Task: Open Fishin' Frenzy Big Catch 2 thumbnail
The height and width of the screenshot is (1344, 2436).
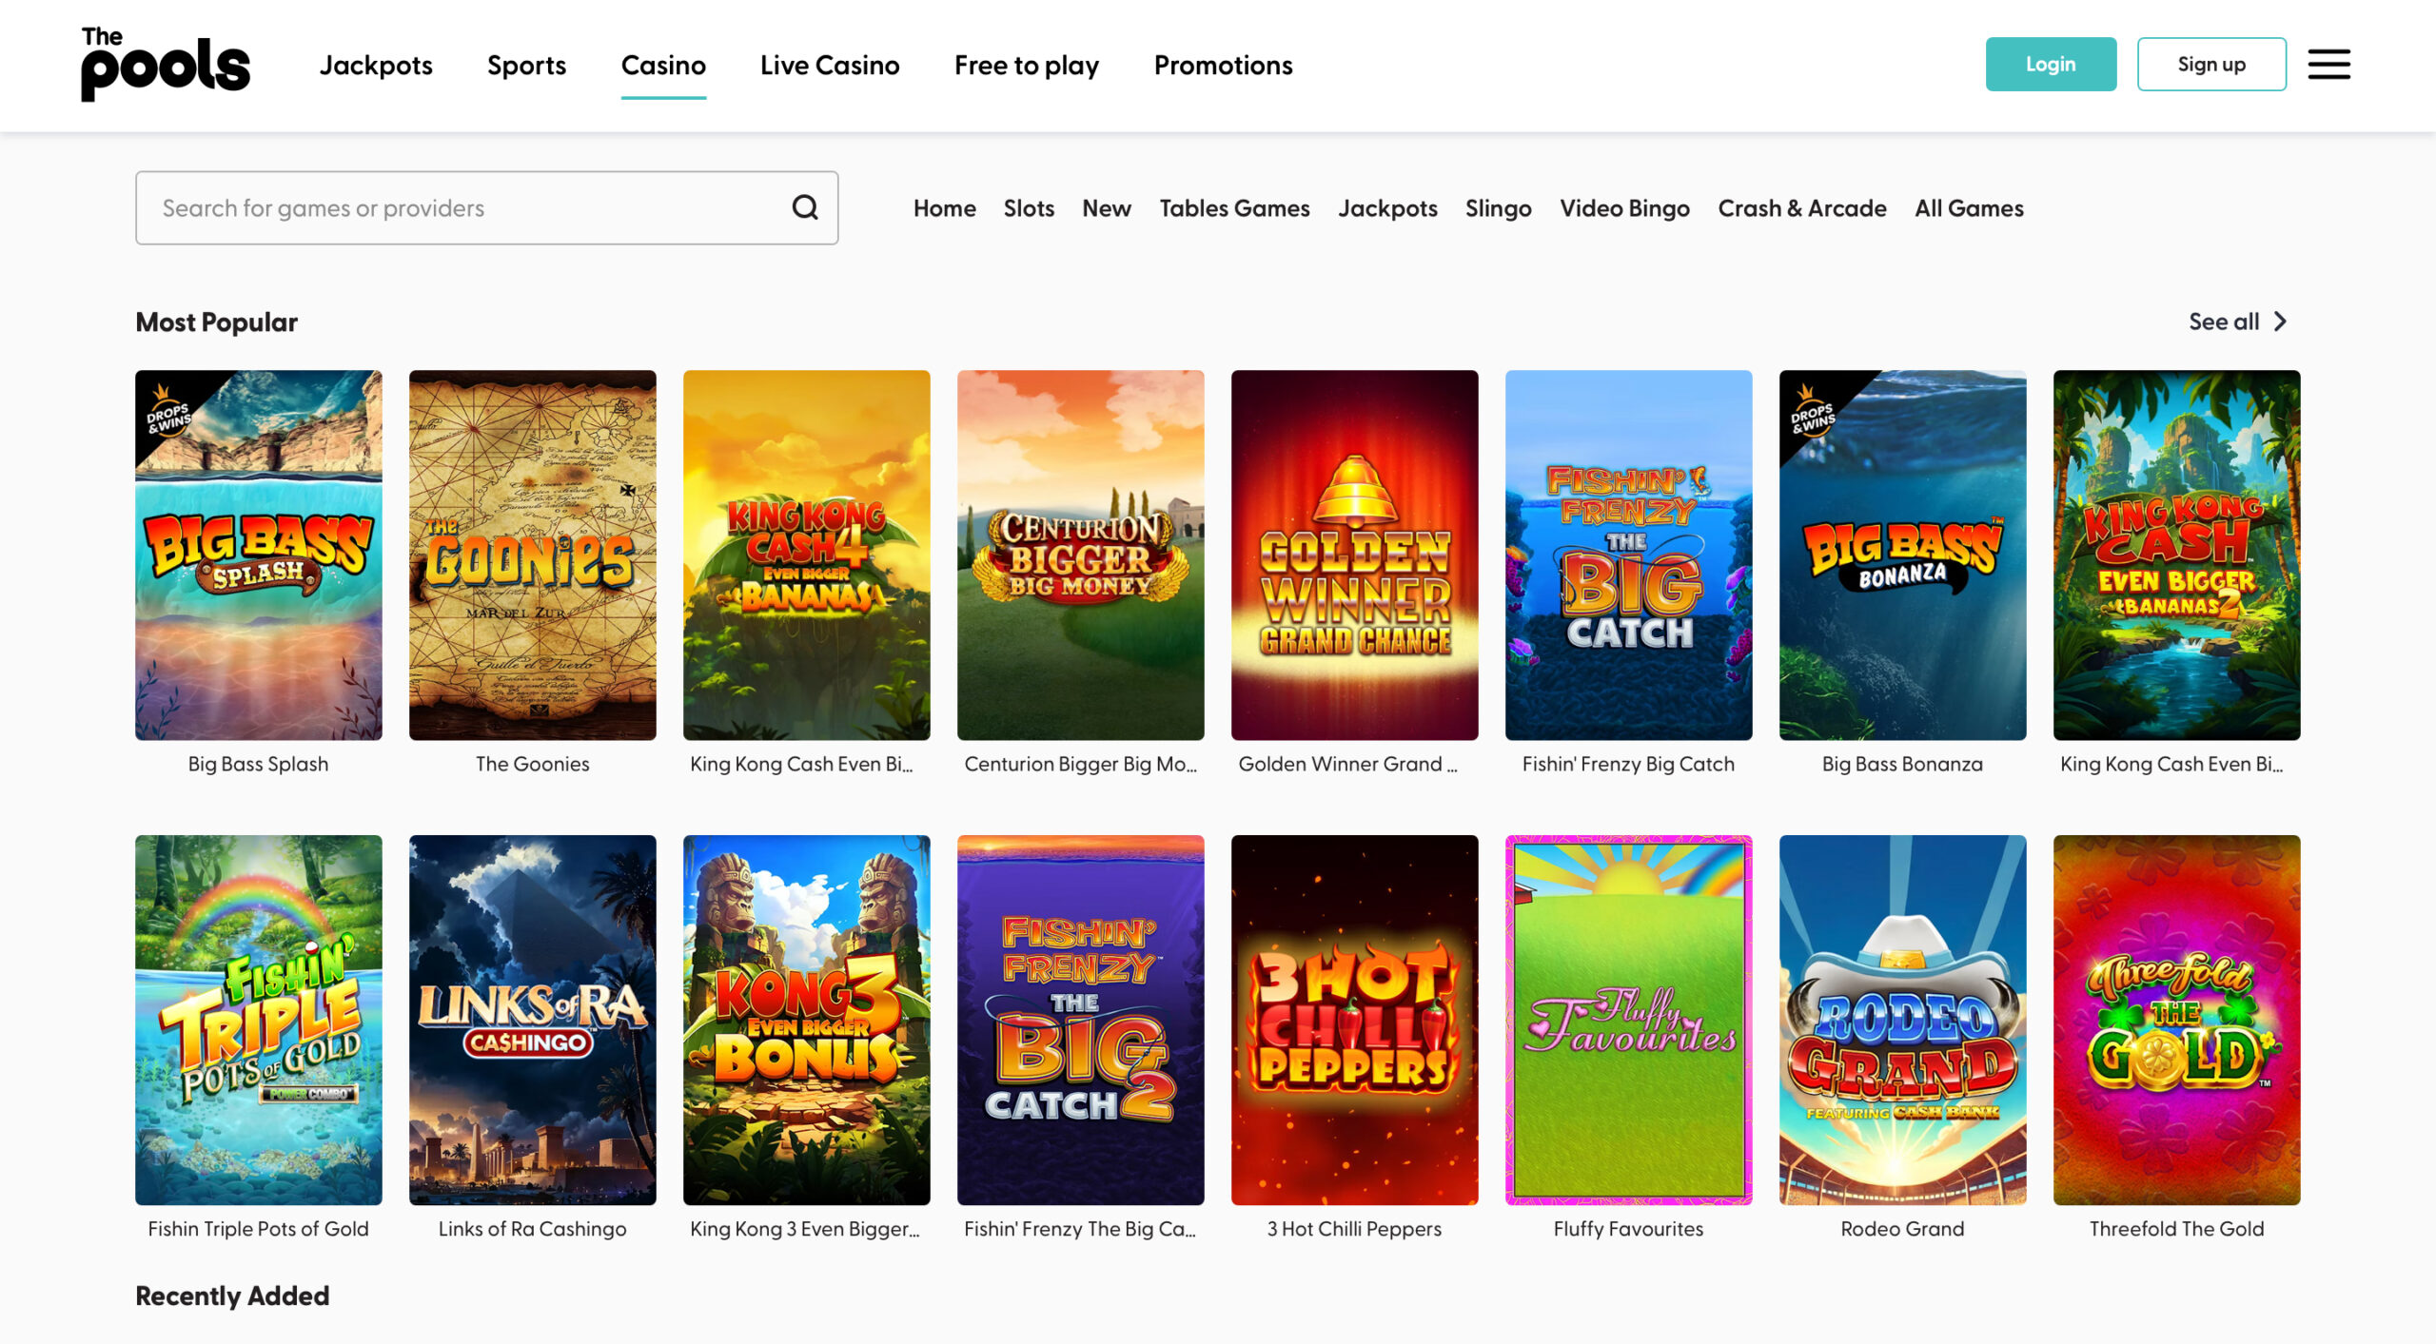Action: tap(1080, 1020)
